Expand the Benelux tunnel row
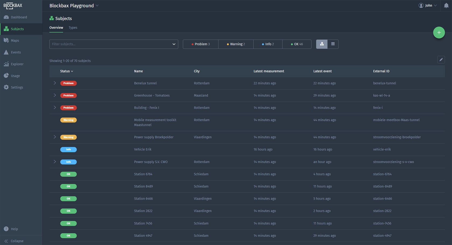Screen dimensions: 452x245 (55, 83)
